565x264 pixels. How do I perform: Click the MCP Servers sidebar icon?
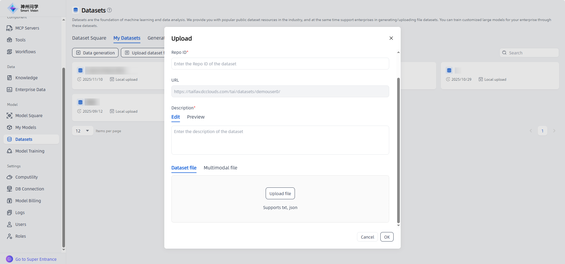pyautogui.click(x=9, y=28)
